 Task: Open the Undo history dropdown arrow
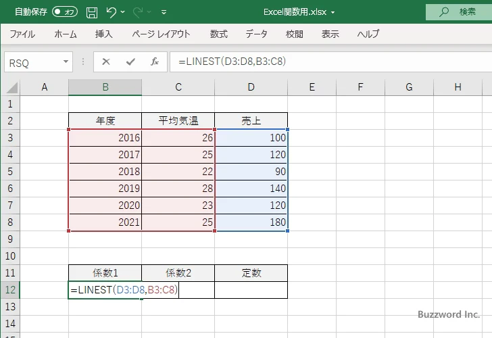click(123, 12)
